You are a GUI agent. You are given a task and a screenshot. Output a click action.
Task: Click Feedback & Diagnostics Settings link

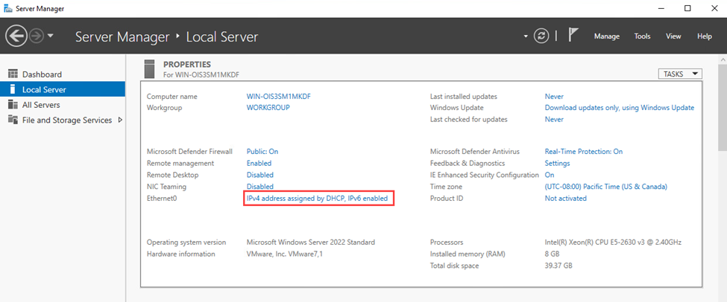click(557, 163)
